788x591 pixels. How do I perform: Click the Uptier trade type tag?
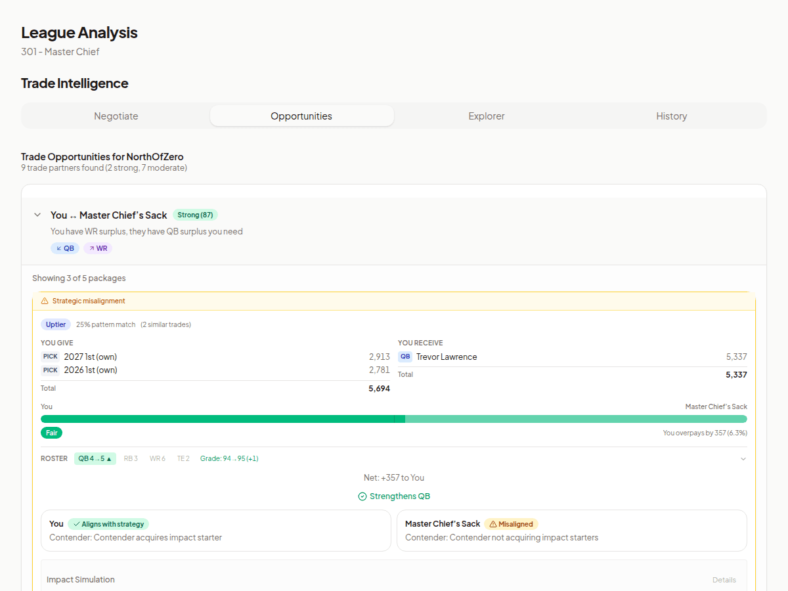[56, 324]
